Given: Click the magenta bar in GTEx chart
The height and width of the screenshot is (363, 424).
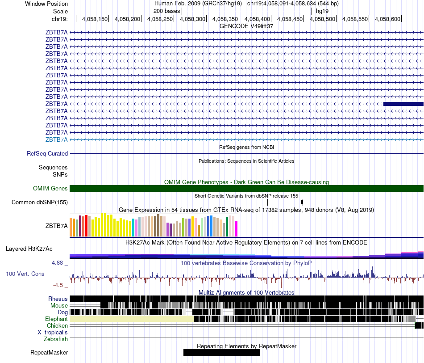Looking at the screenshot, I should 237,229.
